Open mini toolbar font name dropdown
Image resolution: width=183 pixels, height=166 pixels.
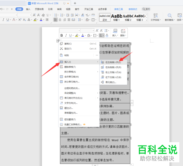[x=79, y=30]
